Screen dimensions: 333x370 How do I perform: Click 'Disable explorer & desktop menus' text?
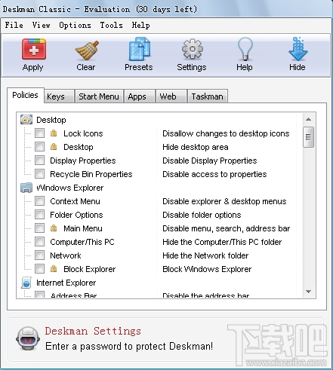click(224, 201)
